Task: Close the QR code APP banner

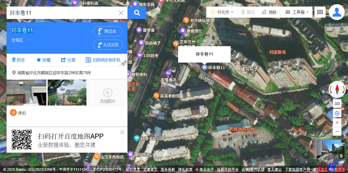Action: [x=122, y=132]
